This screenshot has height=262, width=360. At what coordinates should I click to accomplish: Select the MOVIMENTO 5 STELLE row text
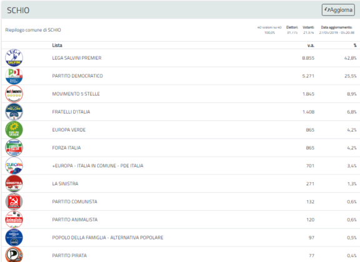[x=76, y=94]
